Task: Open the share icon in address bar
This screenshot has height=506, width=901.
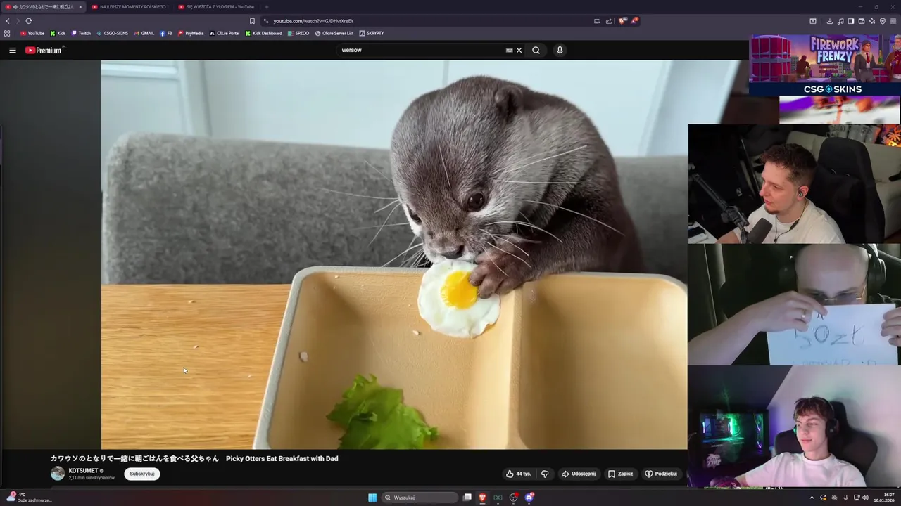Action: 609,21
